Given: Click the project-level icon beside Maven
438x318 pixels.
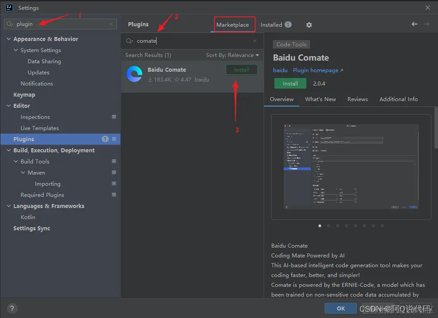Looking at the screenshot, I should tap(114, 172).
